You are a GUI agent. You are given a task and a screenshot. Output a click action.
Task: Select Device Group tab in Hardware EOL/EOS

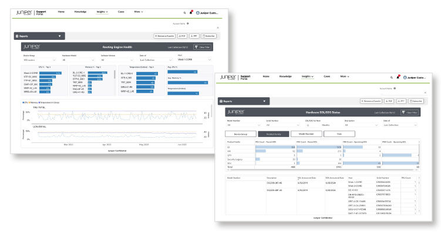click(241, 134)
